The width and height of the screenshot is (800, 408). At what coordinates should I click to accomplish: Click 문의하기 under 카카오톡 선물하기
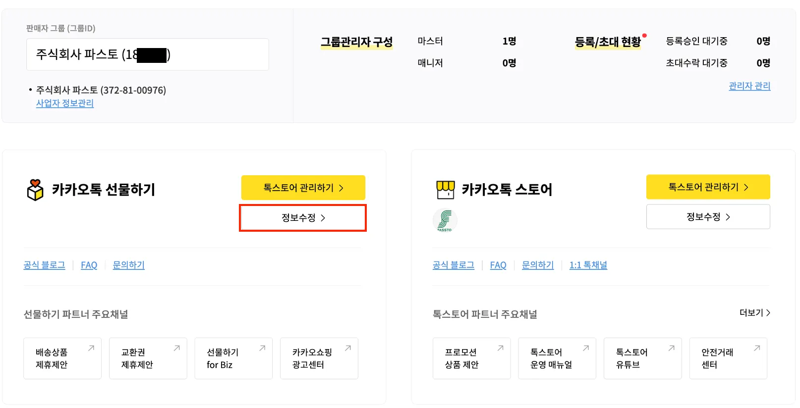pyautogui.click(x=128, y=265)
